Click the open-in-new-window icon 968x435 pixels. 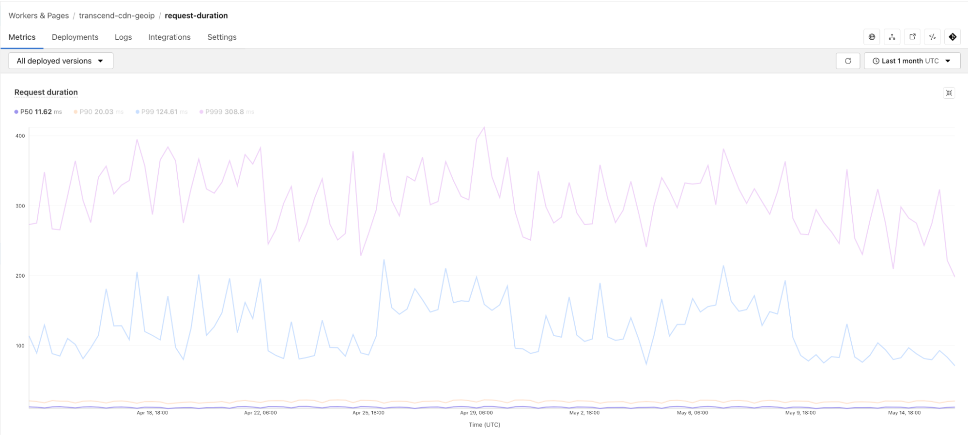(912, 37)
